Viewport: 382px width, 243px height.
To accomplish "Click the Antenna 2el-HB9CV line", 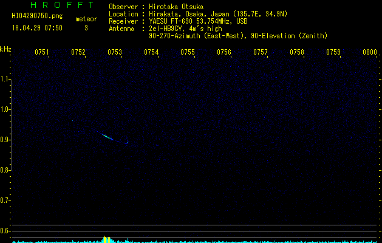I will tap(165, 29).
